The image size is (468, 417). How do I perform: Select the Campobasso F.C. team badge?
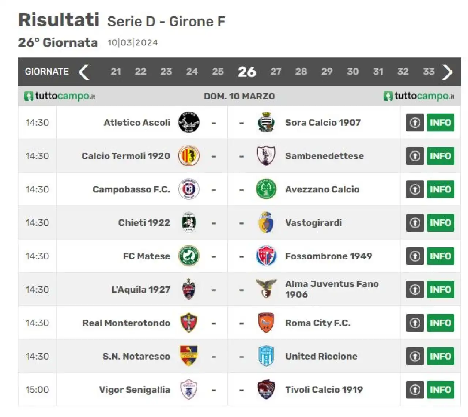point(189,189)
